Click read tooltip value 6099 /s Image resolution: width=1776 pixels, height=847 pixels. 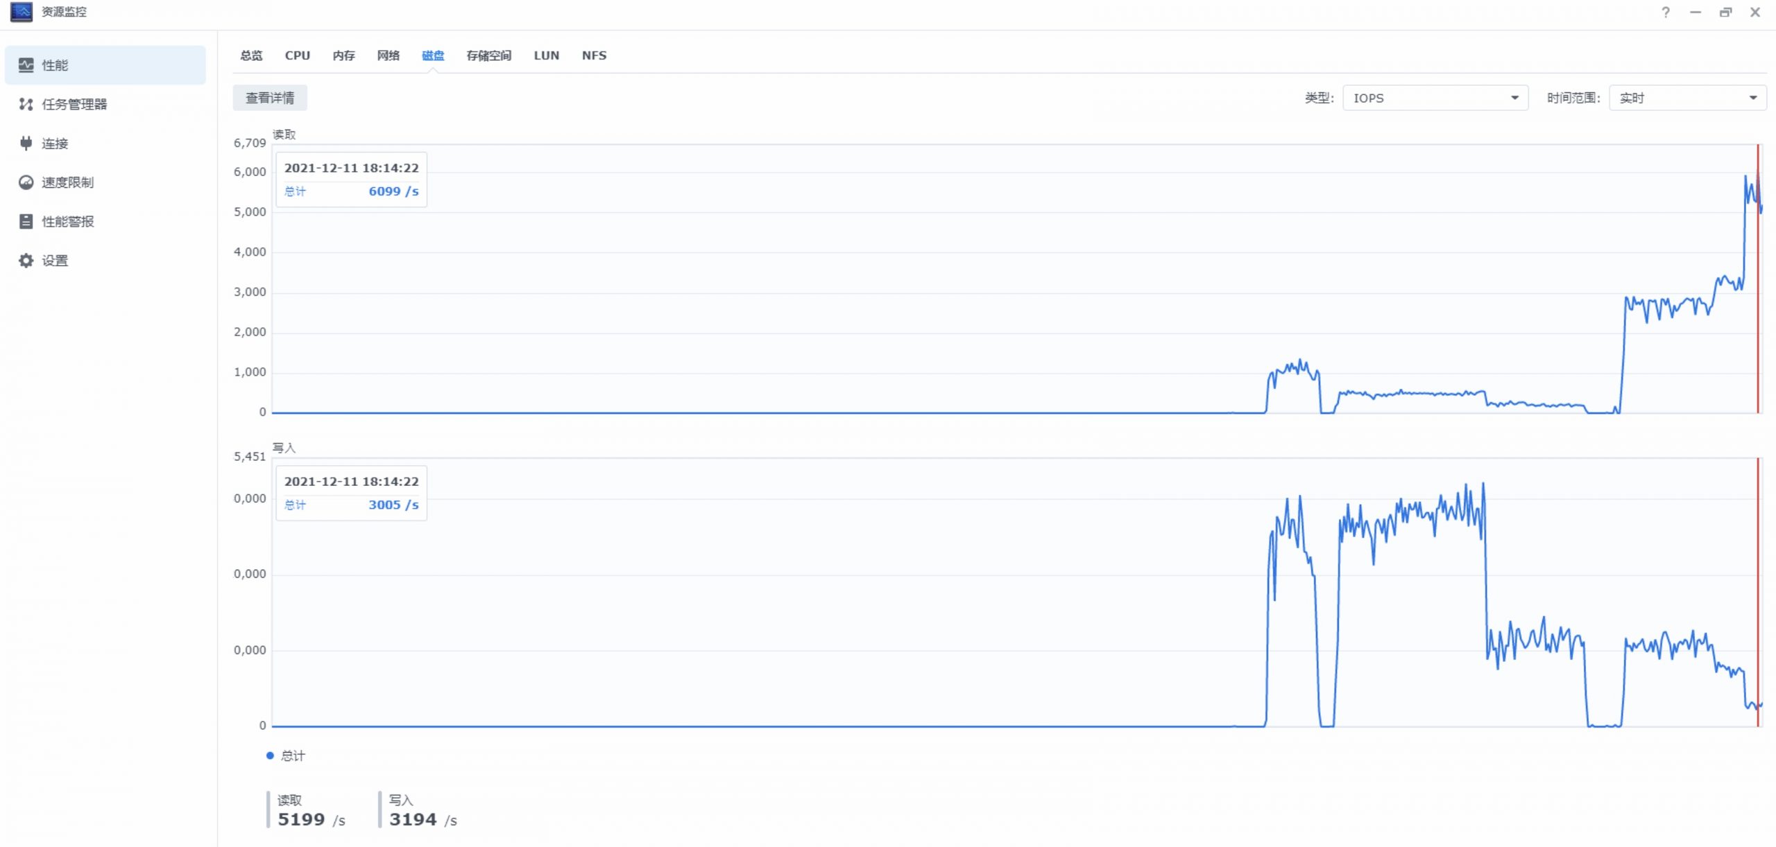(x=393, y=191)
